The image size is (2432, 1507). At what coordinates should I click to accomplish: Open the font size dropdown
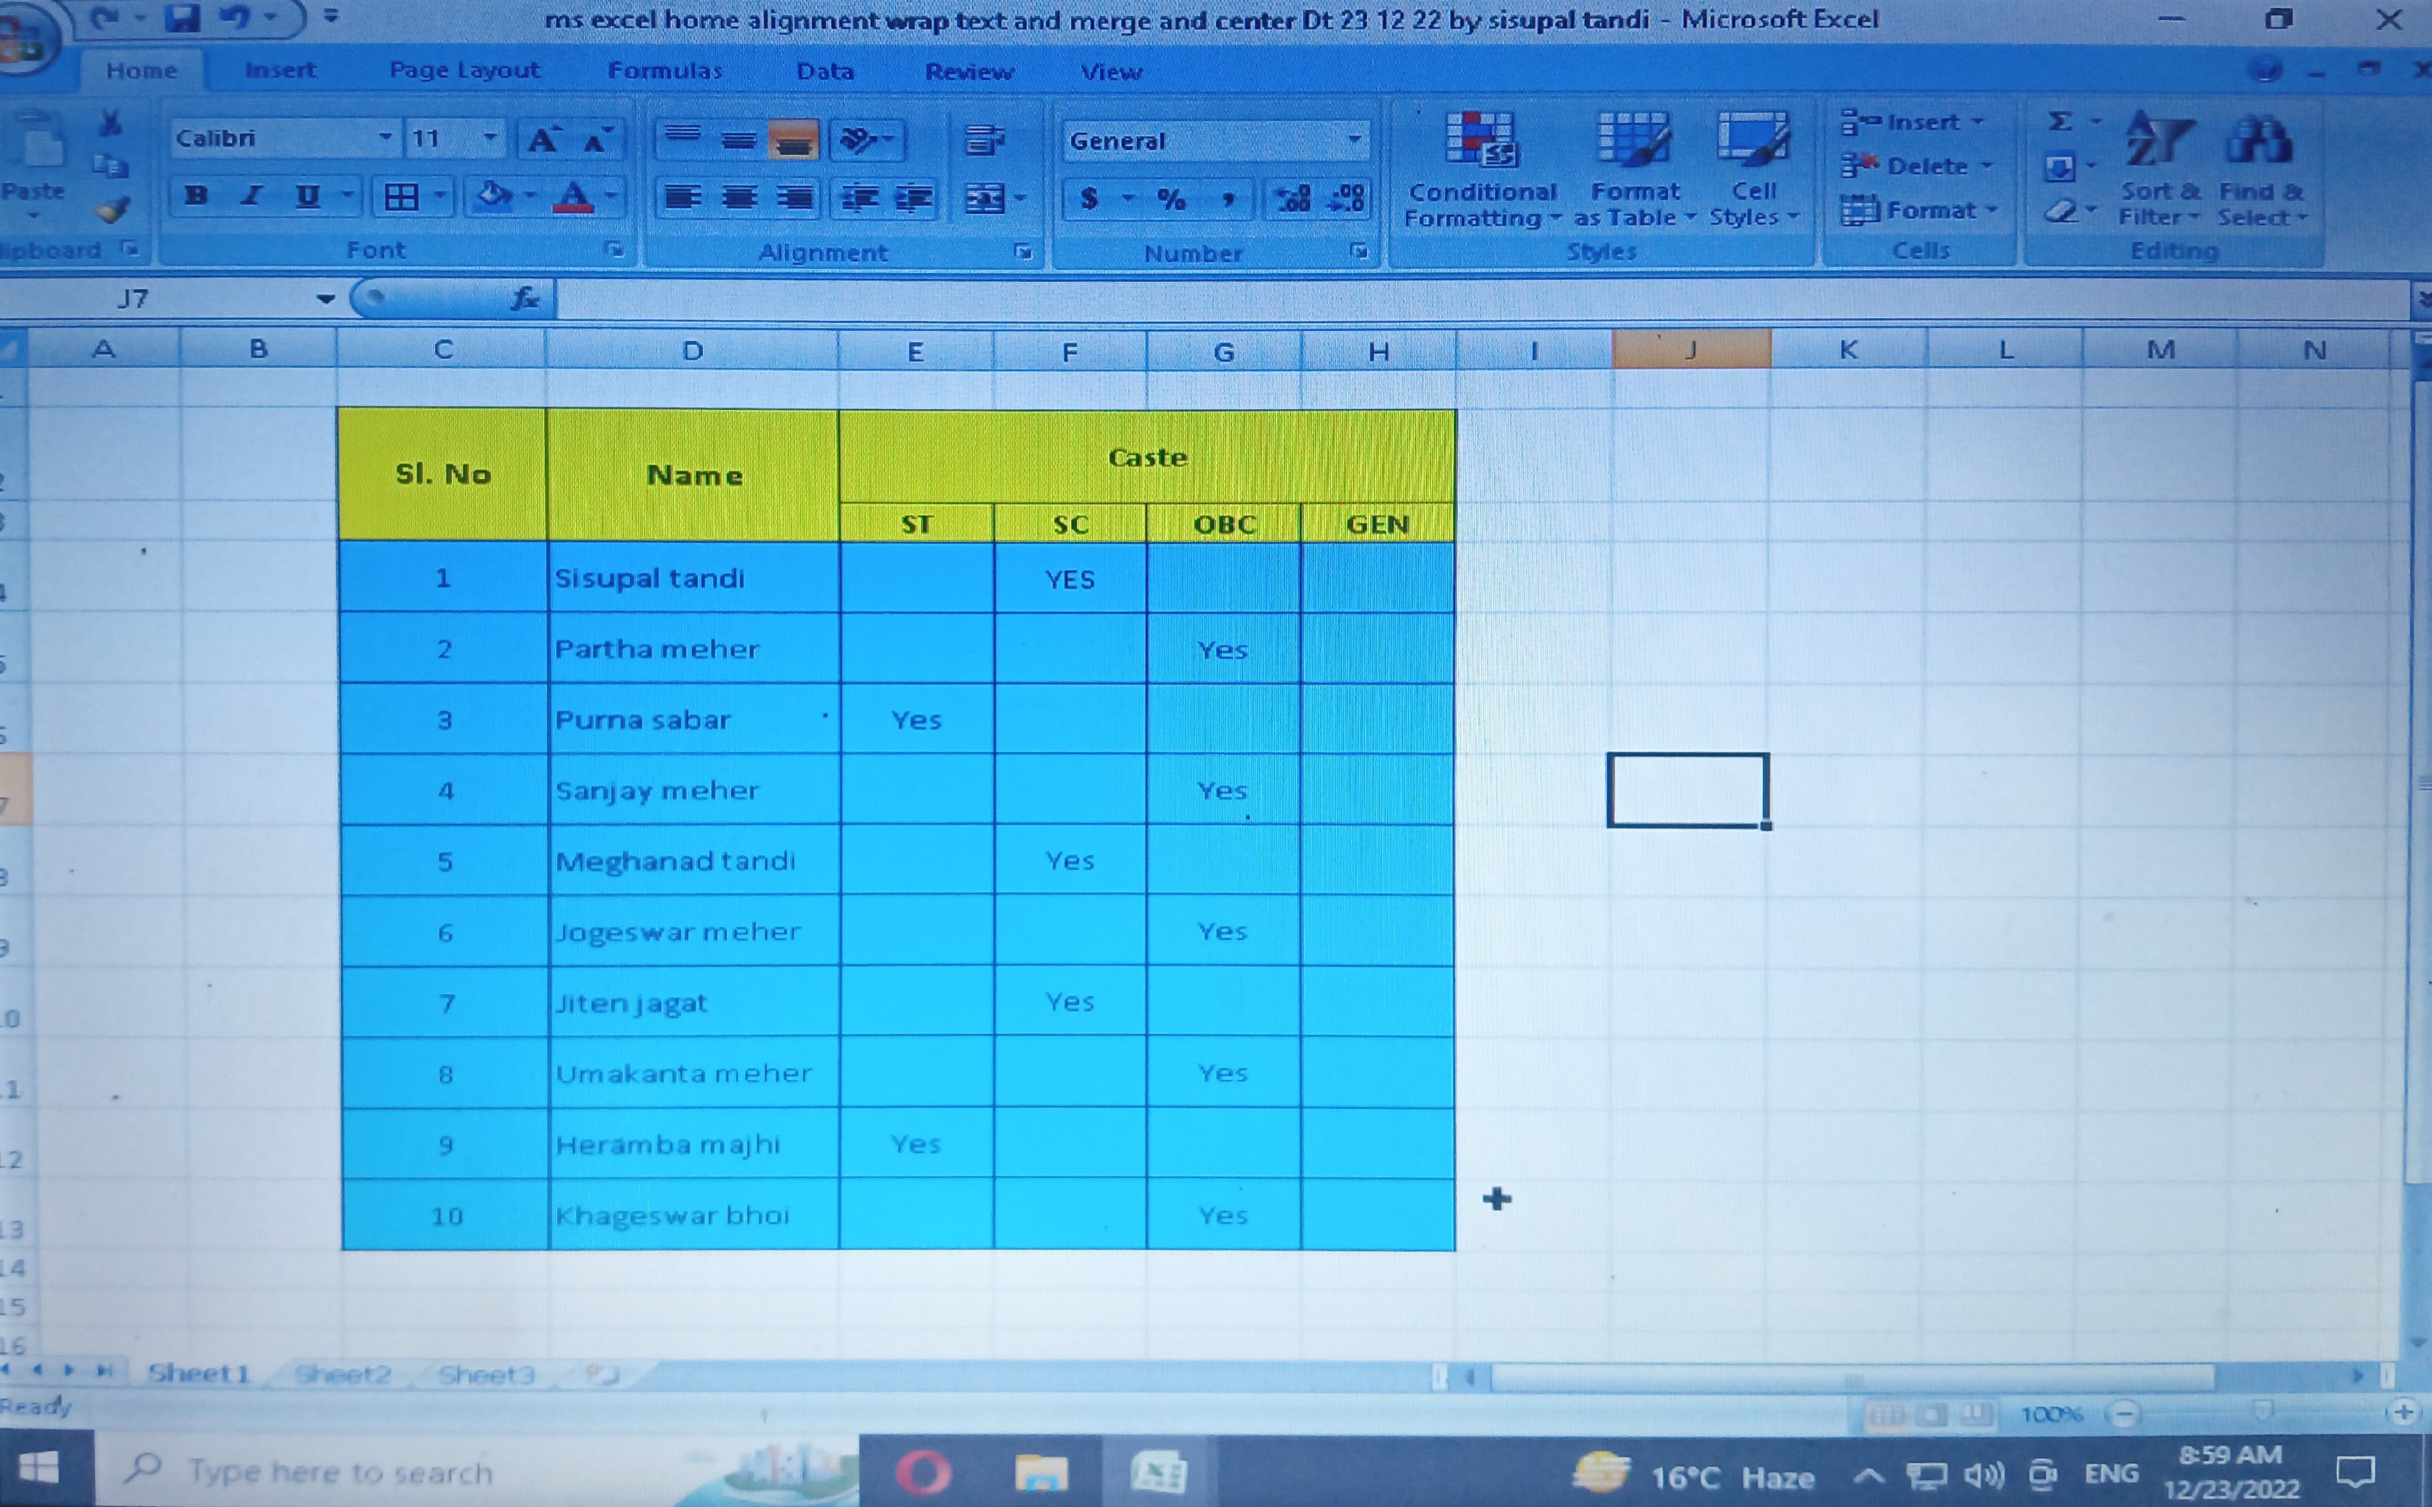pos(489,138)
